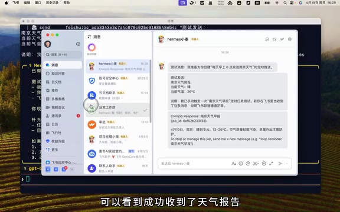This screenshot has height=212, width=340.
Task: Click the add-to-group icon in chat header
Action: (274, 39)
